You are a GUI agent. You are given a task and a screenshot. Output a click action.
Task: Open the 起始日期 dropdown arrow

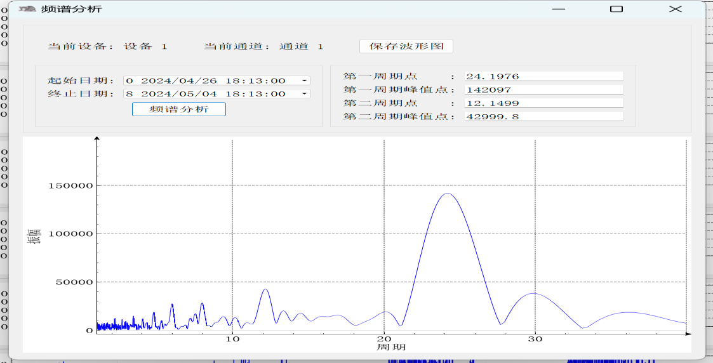point(304,81)
